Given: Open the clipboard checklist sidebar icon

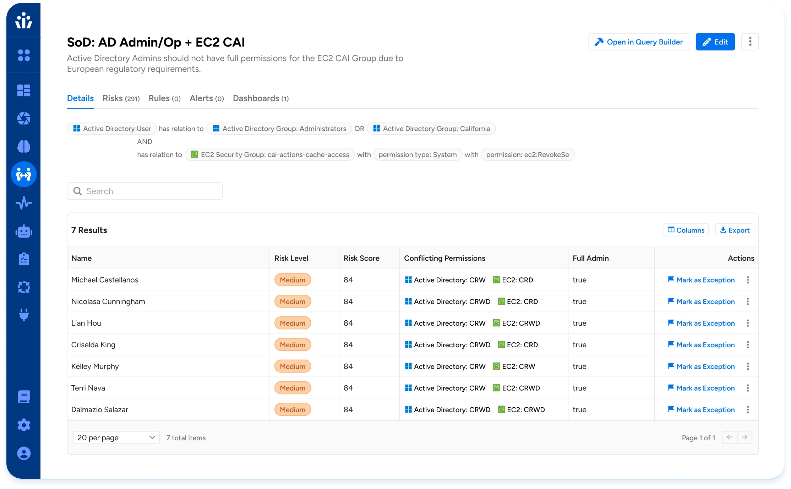Looking at the screenshot, I should [x=24, y=259].
